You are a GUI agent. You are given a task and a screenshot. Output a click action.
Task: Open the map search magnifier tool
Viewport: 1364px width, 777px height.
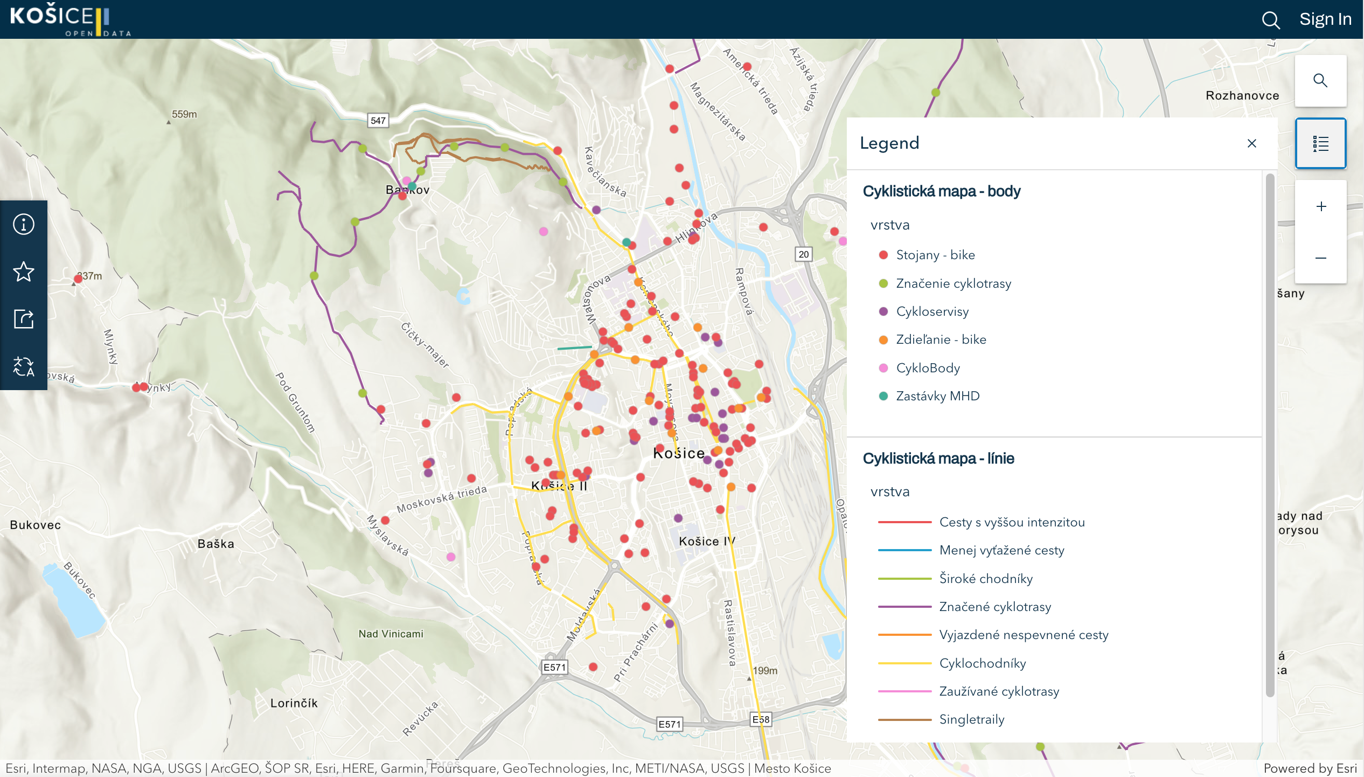coord(1320,80)
